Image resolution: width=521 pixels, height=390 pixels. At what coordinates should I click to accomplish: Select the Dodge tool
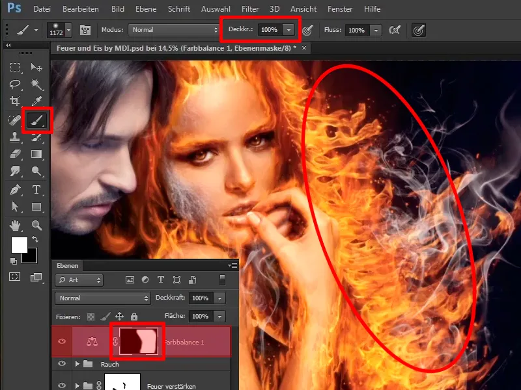tap(36, 171)
